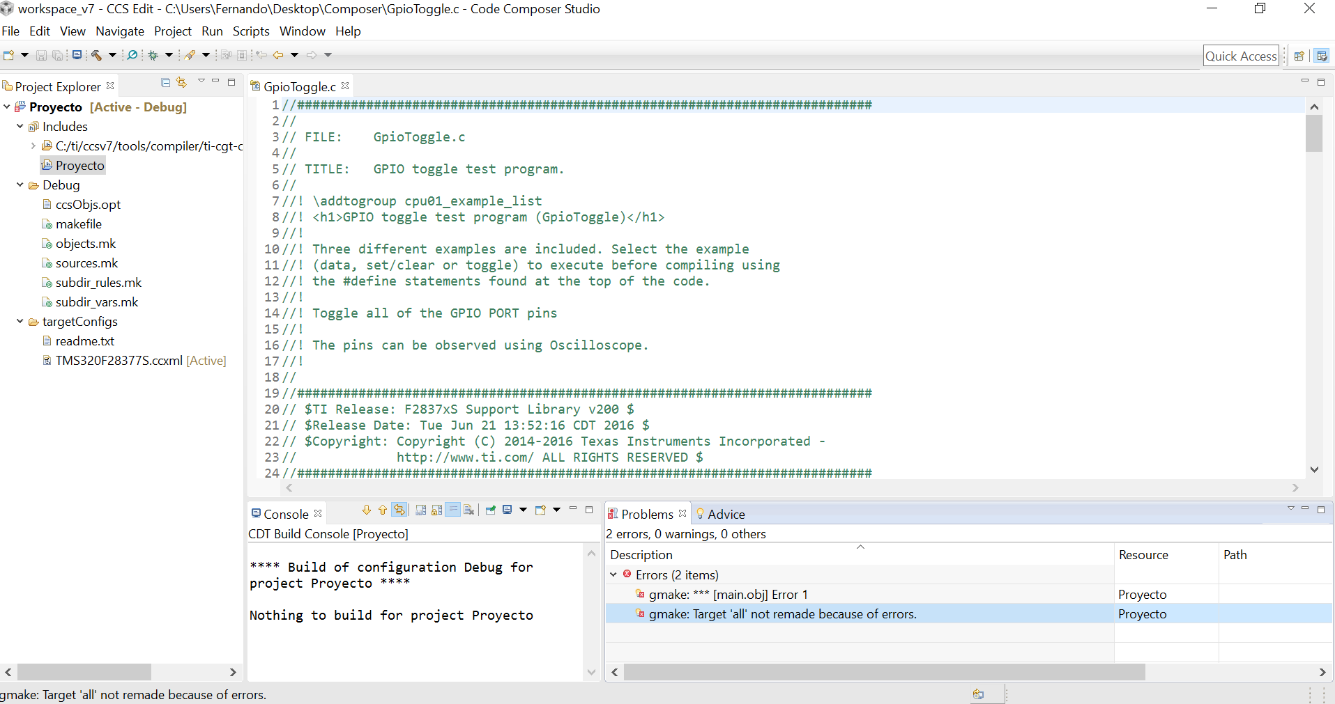This screenshot has width=1335, height=704.
Task: Maximize the editor area
Action: [x=1320, y=82]
